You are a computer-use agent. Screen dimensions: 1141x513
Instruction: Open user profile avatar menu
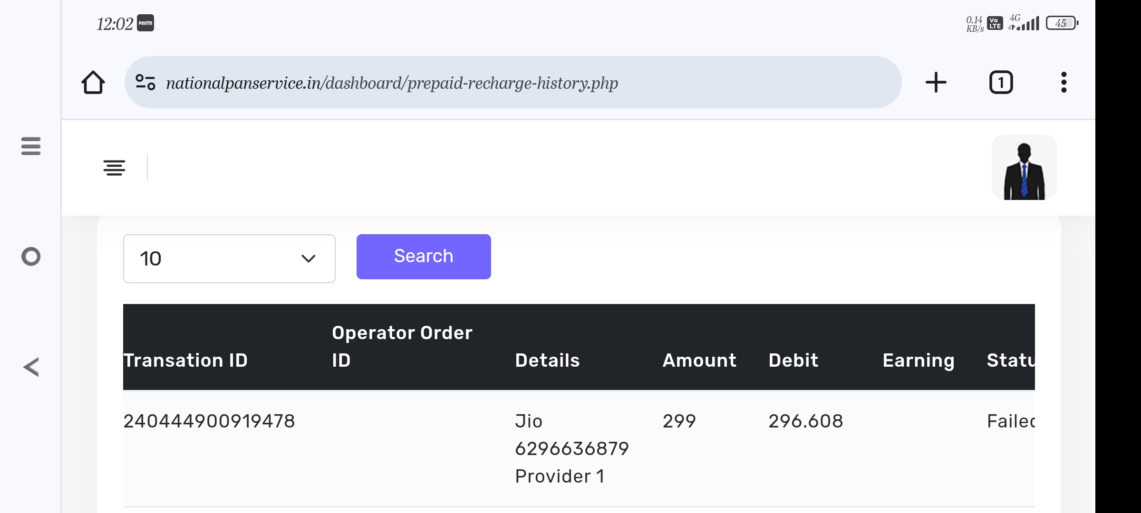pos(1024,167)
